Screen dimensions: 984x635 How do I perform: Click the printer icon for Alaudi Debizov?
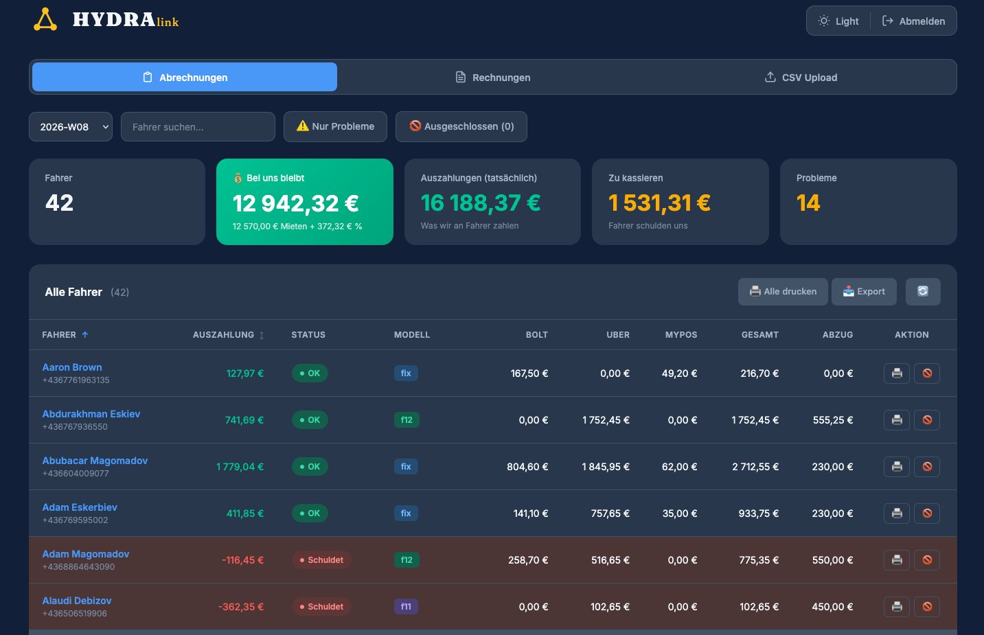click(x=896, y=607)
